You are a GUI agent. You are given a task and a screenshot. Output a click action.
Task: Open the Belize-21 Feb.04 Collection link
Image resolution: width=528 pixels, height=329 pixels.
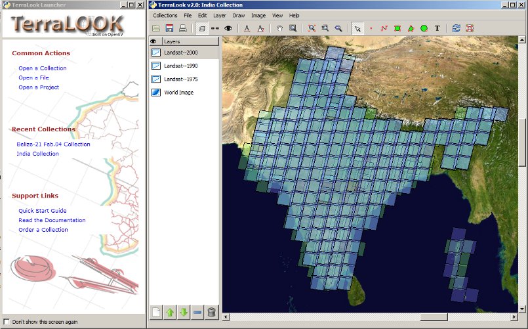coord(53,144)
